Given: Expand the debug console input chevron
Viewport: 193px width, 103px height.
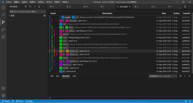Looking at the screenshot, I should click(x=50, y=98).
